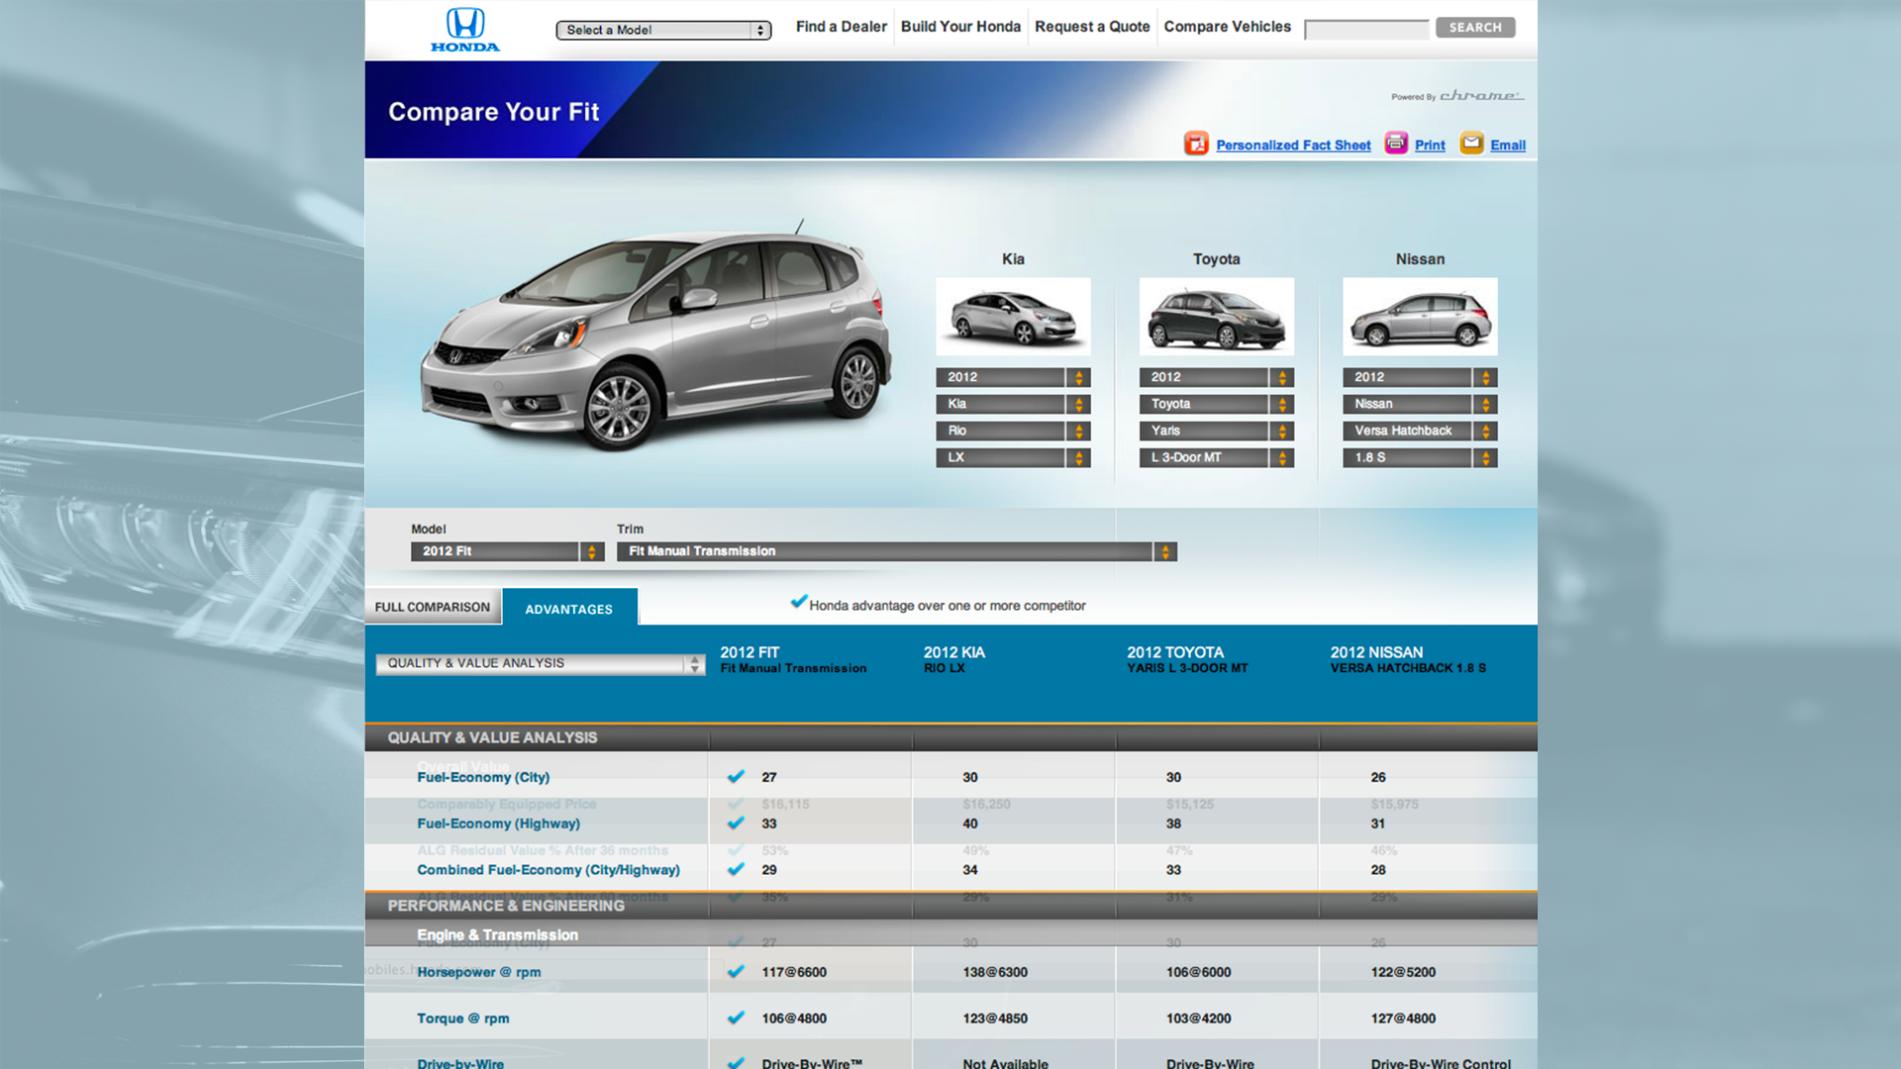The image size is (1901, 1069).
Task: Open Combined Fuel-Economy (City/Highway) details
Action: pos(549,870)
